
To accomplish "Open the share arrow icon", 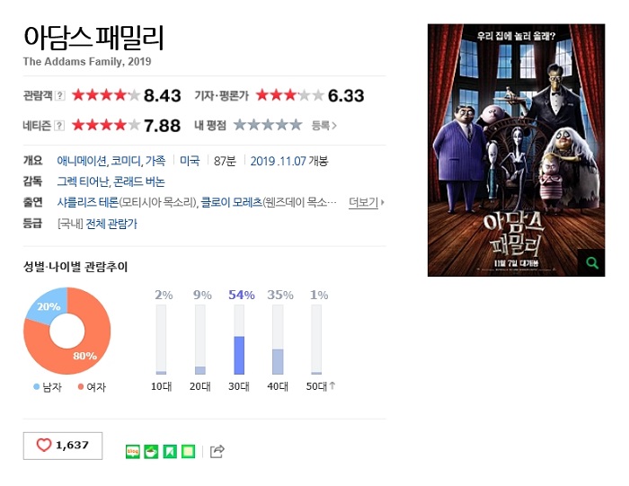I will 217,452.
